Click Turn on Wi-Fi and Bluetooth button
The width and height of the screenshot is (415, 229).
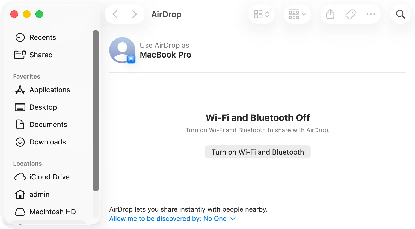(x=258, y=152)
